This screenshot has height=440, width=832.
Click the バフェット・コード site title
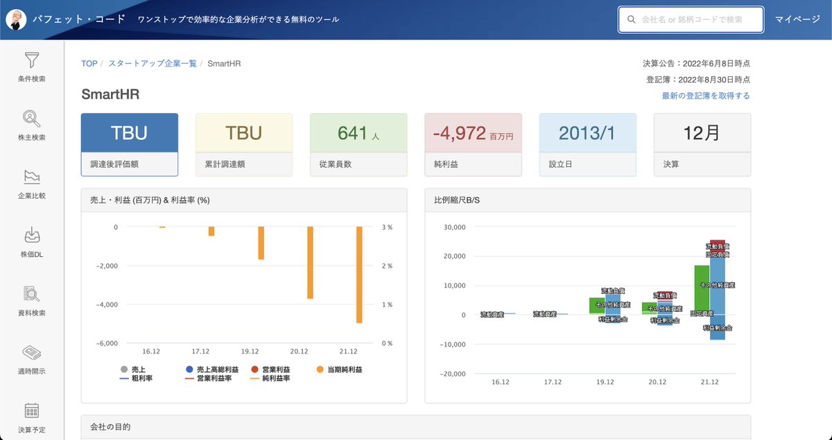[79, 19]
